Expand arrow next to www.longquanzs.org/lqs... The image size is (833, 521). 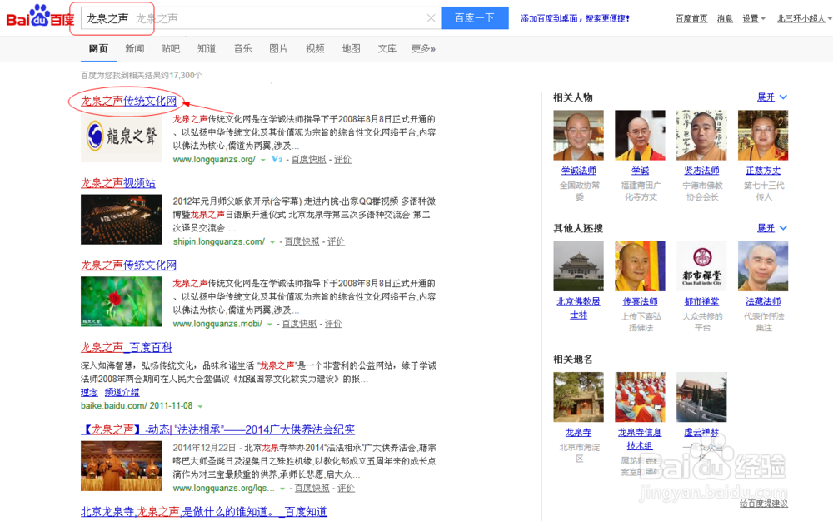tap(282, 489)
